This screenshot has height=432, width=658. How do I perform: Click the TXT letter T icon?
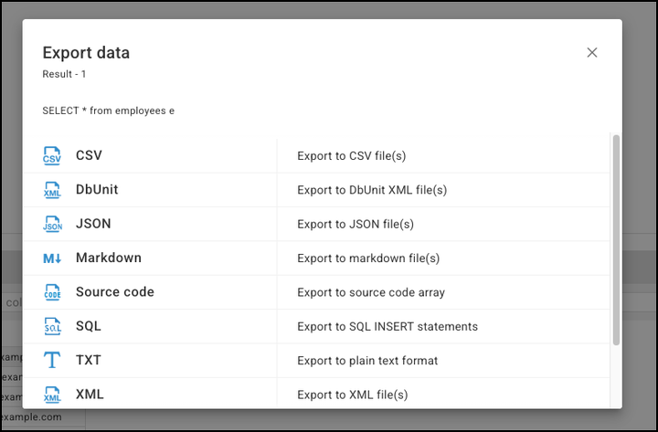[x=52, y=360]
